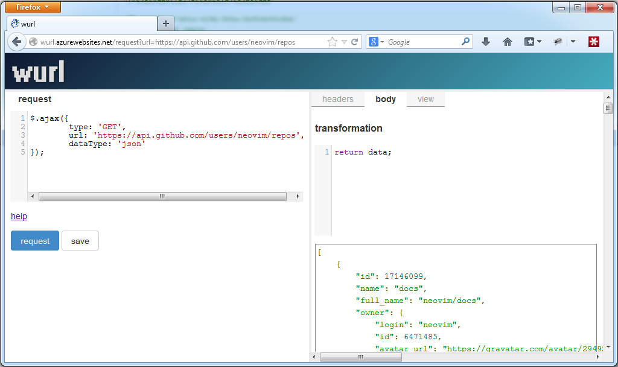
Task: Click the request heading
Action: 34,99
